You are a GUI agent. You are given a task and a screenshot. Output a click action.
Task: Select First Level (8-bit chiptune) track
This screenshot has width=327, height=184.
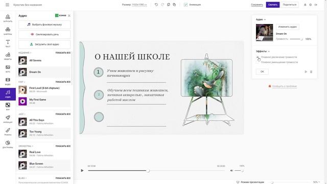[44, 90]
